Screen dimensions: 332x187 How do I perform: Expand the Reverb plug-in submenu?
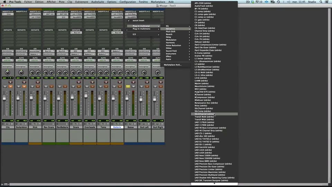176,34
